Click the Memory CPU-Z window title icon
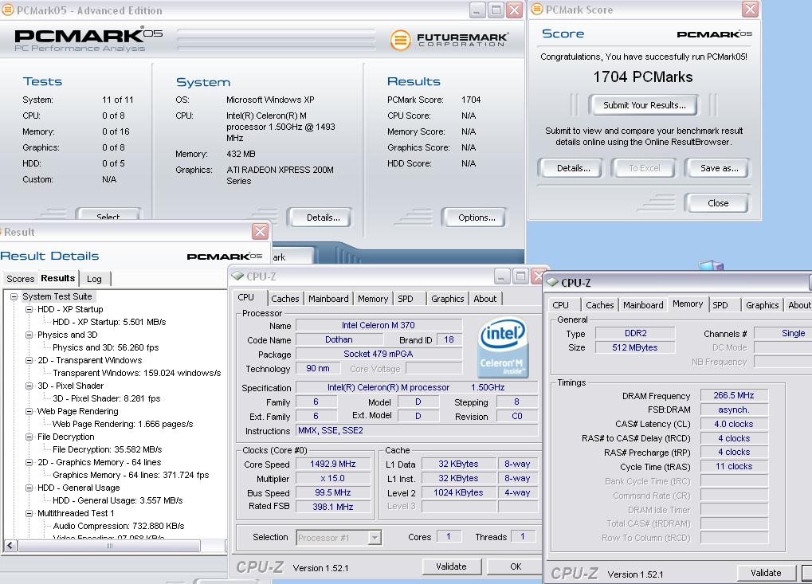 (552, 283)
